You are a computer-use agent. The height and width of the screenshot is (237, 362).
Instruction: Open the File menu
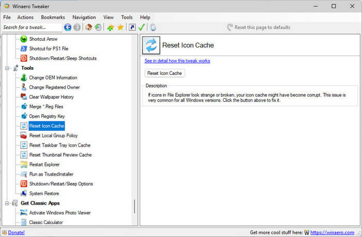point(7,17)
